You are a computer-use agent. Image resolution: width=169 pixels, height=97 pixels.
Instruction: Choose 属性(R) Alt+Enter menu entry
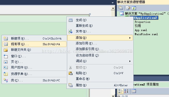click(x=100, y=85)
